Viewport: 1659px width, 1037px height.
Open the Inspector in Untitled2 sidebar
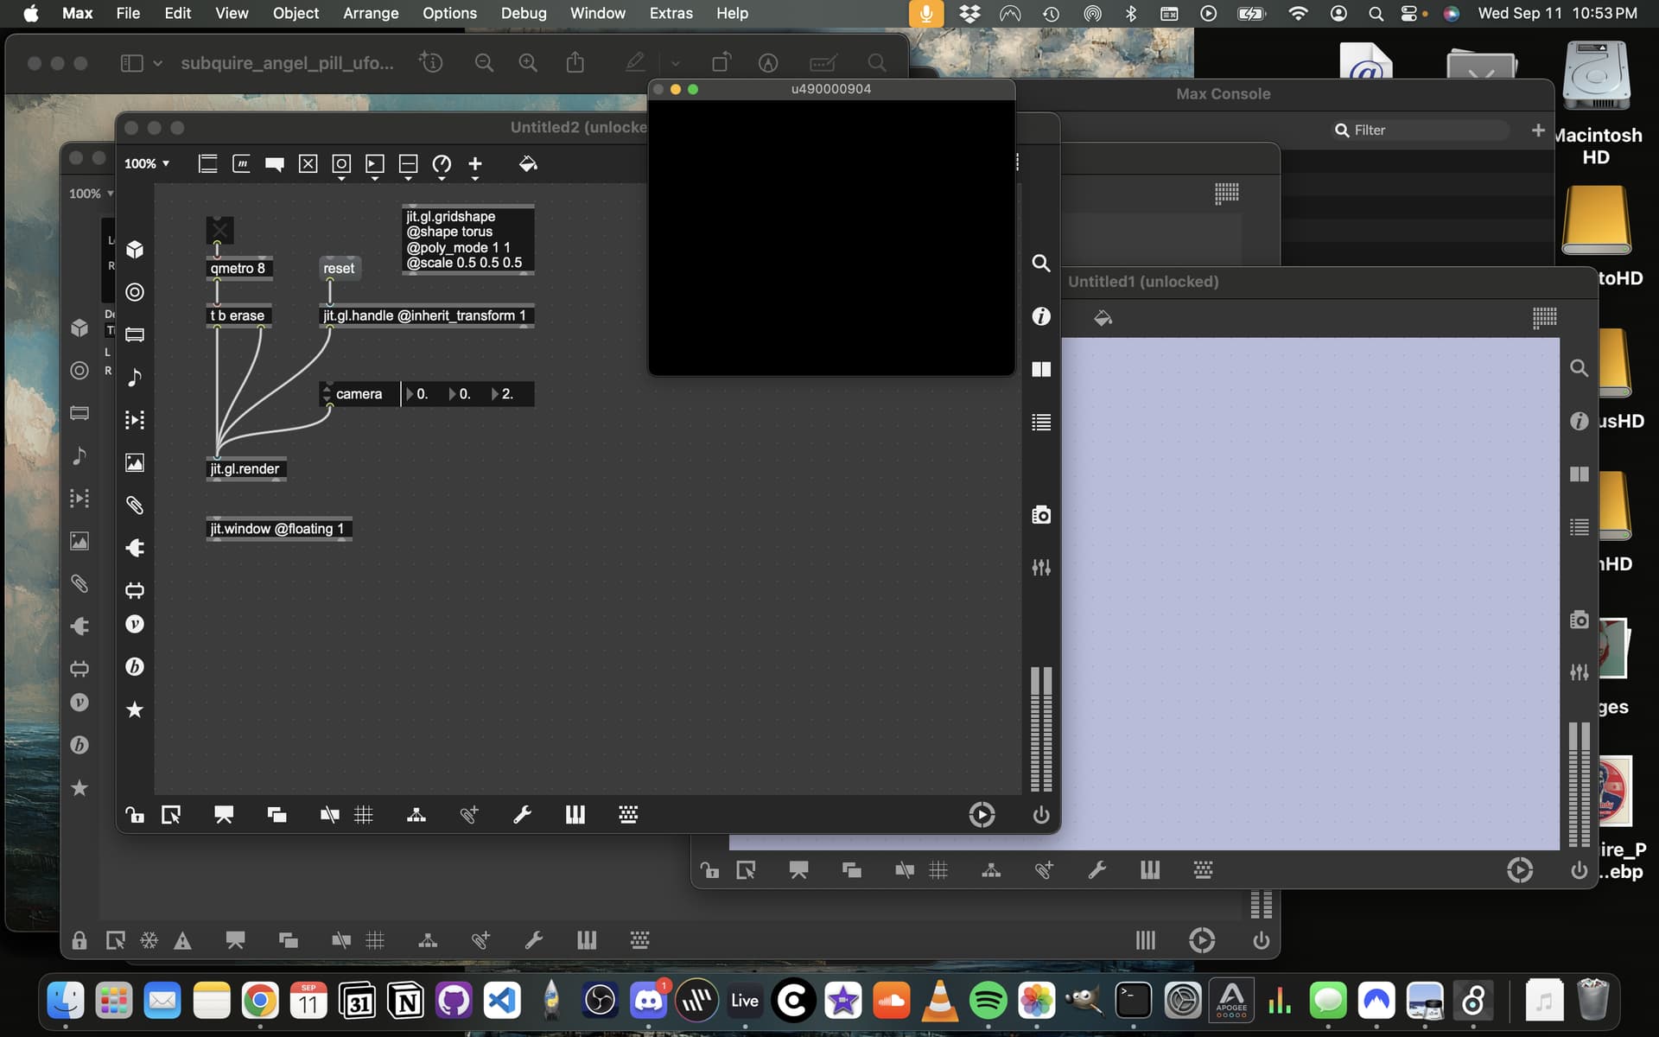(1041, 316)
